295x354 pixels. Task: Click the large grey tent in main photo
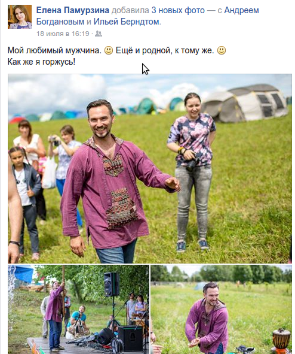point(245,103)
